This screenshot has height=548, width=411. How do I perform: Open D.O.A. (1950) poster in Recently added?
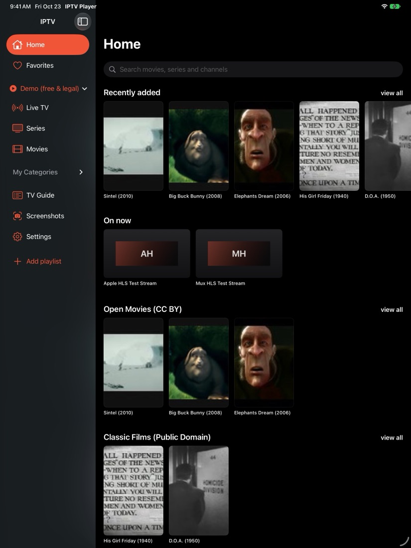(388, 146)
